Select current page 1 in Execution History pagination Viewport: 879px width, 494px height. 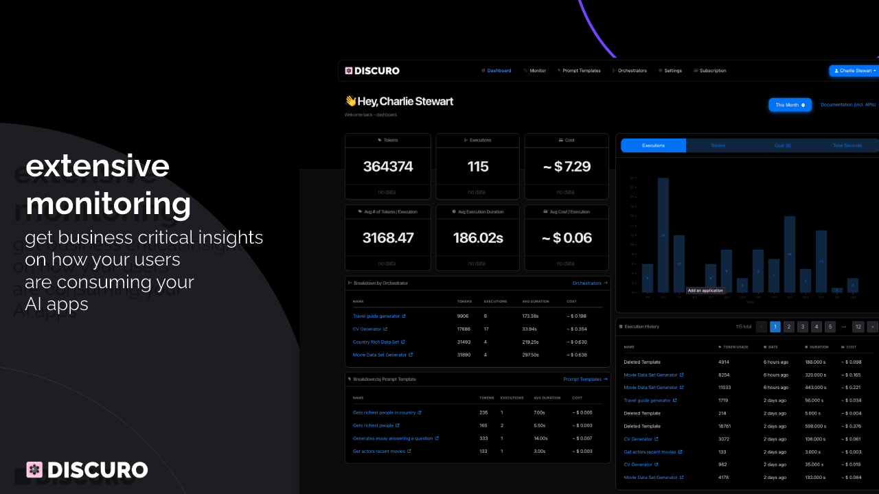(775, 327)
